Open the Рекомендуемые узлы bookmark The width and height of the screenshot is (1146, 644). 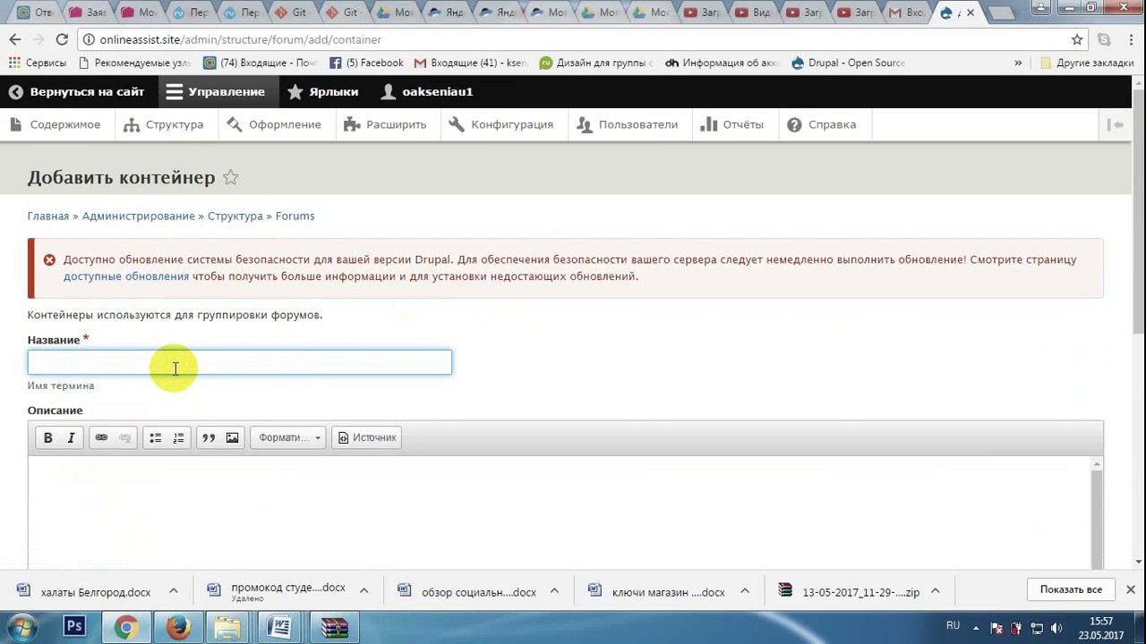135,63
